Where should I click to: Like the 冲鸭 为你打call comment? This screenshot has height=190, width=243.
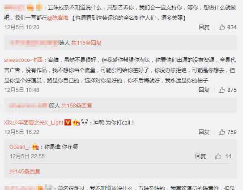[222, 132]
